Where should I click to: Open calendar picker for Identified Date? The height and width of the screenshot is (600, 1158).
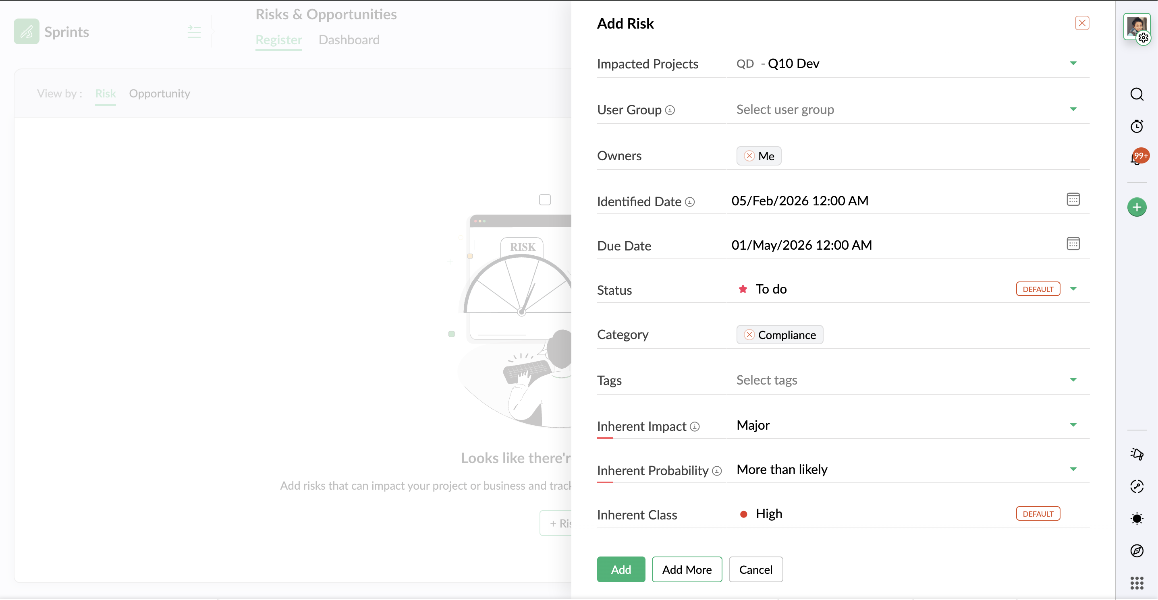(1073, 199)
